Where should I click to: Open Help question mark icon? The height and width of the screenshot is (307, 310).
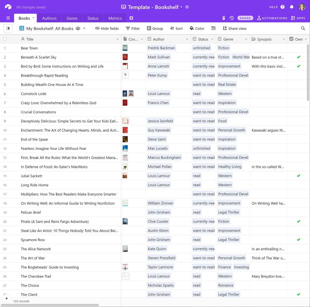coord(283,7)
